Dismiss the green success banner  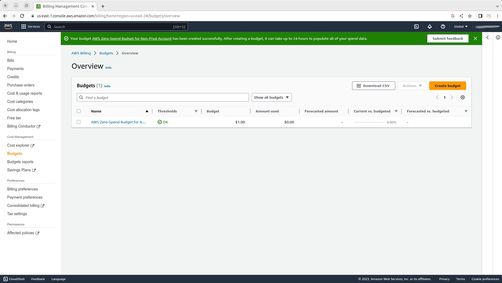(x=475, y=38)
